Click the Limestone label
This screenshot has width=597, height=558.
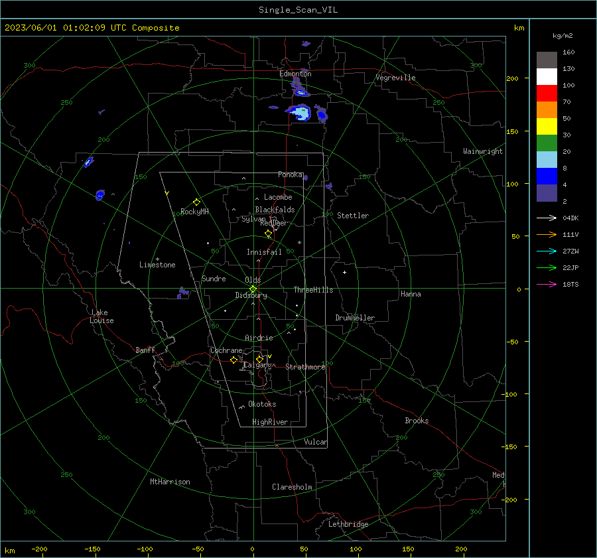(157, 265)
